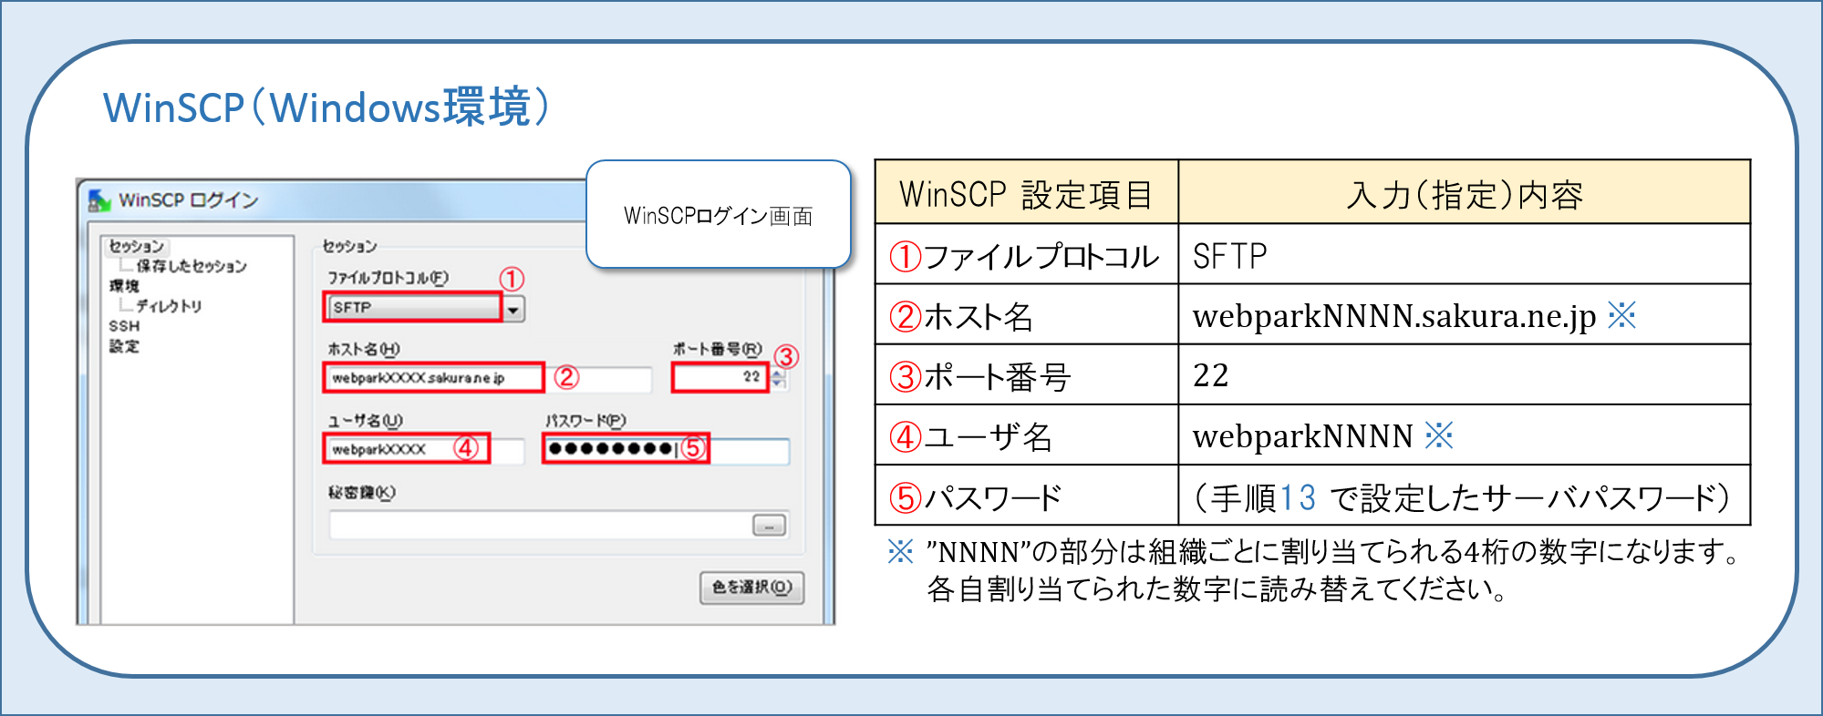Click the 手順13 server password cell

(1464, 495)
